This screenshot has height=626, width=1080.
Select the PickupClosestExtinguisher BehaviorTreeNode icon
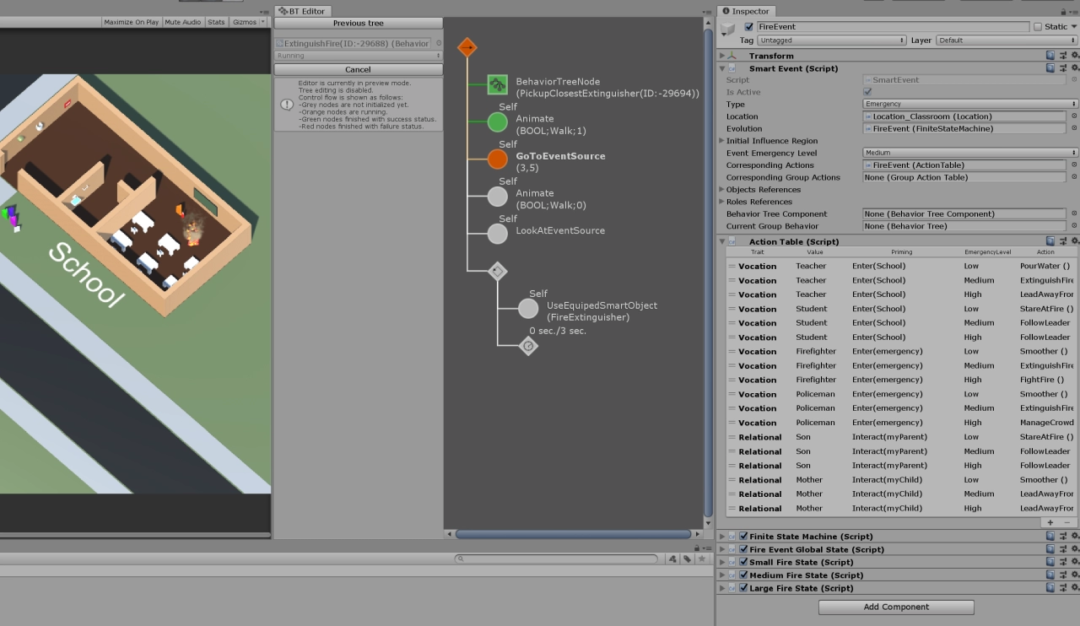pos(497,85)
